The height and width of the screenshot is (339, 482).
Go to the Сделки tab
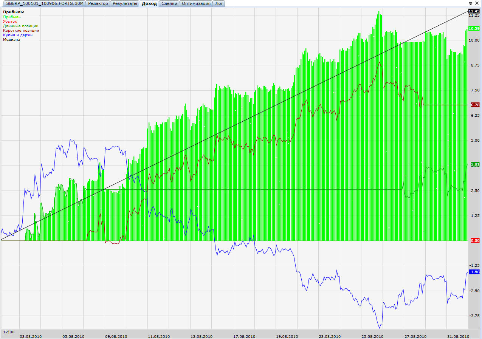pyautogui.click(x=169, y=3)
